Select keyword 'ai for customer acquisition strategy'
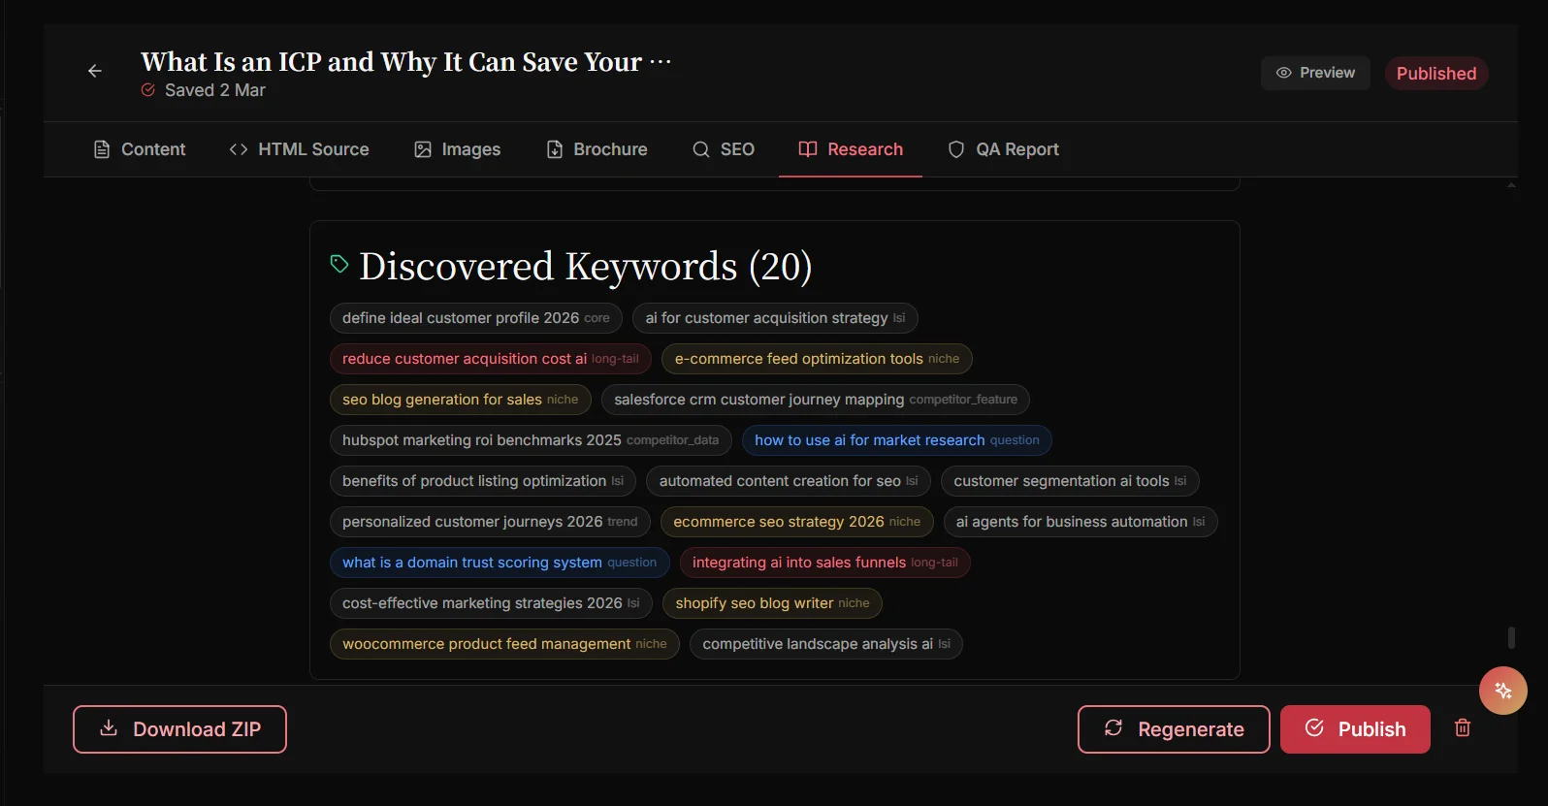This screenshot has width=1548, height=806. tap(775, 318)
